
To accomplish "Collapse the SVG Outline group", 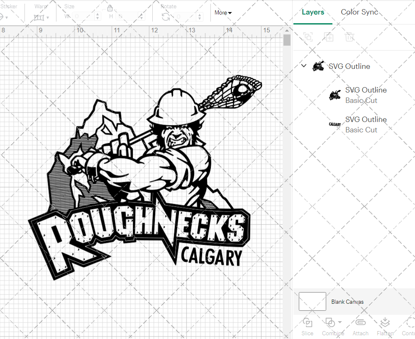I will point(303,66).
